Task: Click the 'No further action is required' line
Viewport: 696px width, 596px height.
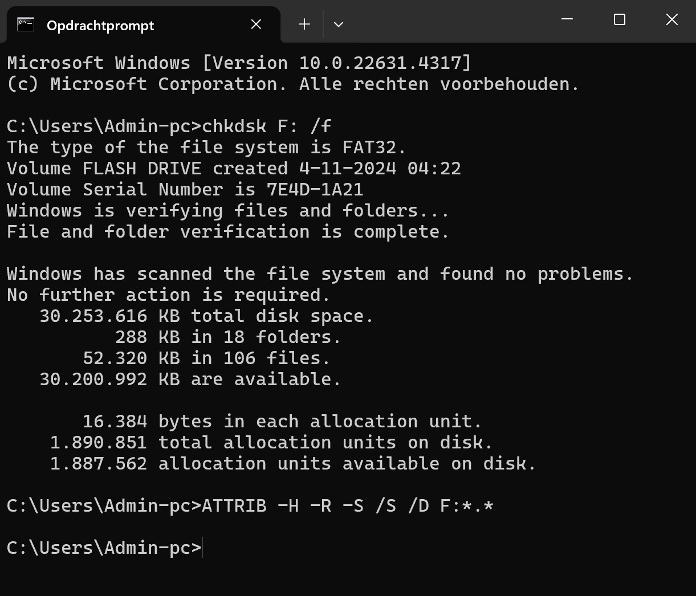Action: point(169,295)
